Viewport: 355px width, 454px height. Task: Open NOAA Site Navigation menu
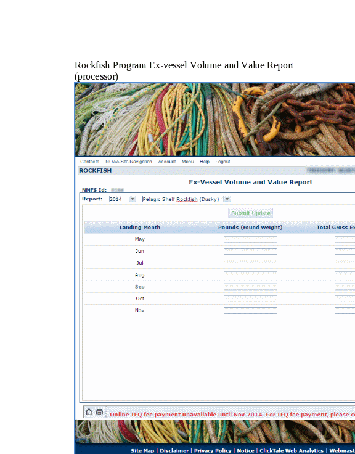(128, 162)
